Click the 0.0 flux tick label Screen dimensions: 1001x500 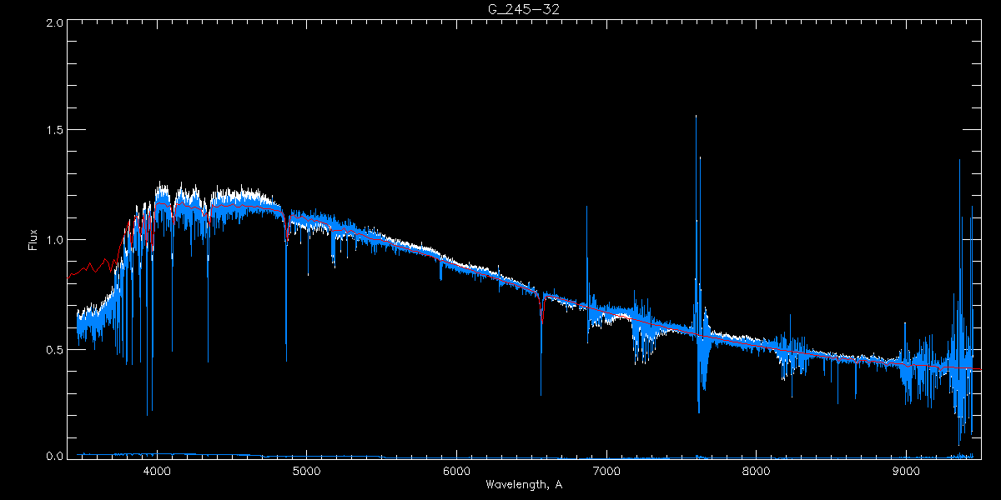point(55,456)
